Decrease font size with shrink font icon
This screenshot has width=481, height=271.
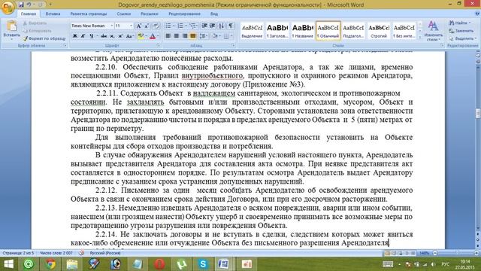click(x=147, y=26)
